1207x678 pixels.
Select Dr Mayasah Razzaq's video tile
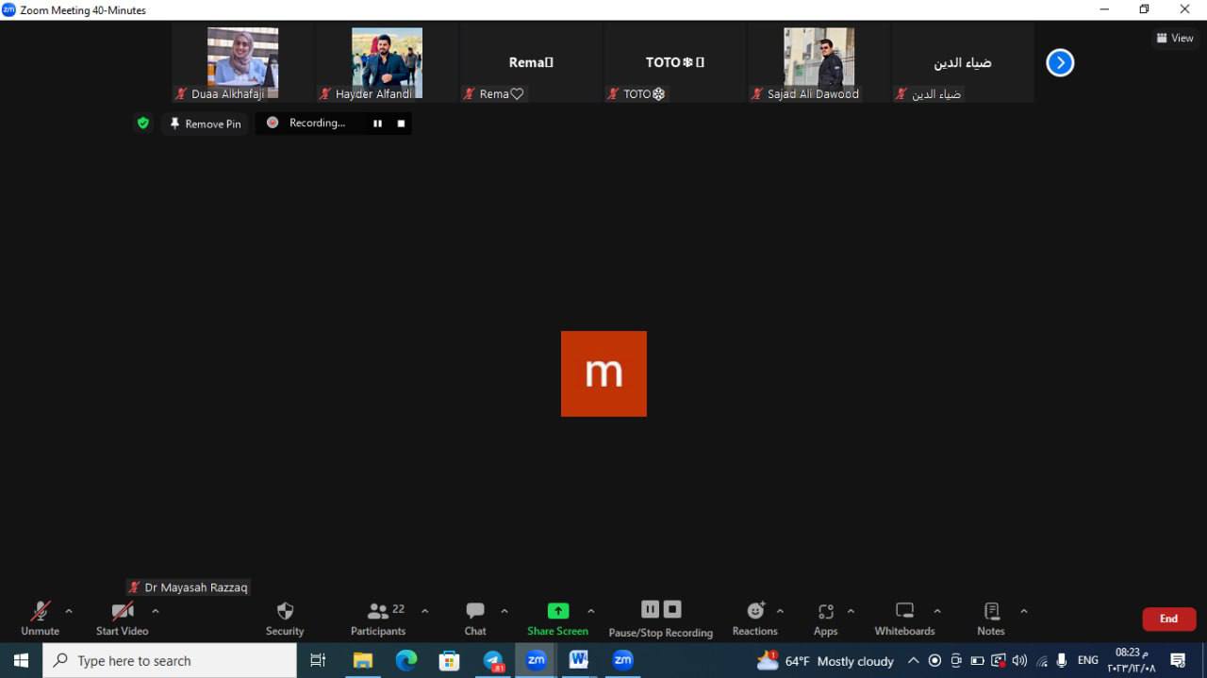(x=603, y=372)
